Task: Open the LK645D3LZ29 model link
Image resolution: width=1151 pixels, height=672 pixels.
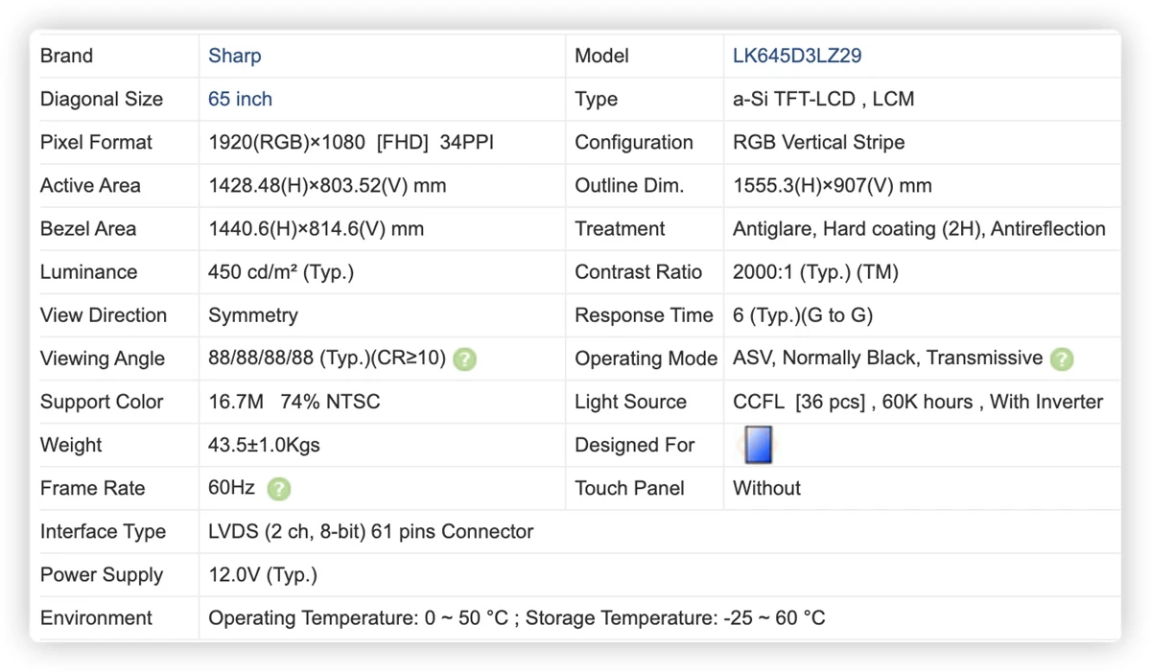Action: (x=797, y=56)
